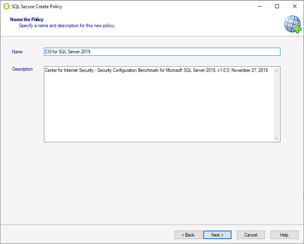Click the Description label

coord(22,69)
